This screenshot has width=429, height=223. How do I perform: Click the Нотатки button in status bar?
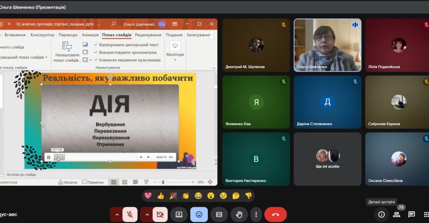[68, 182]
